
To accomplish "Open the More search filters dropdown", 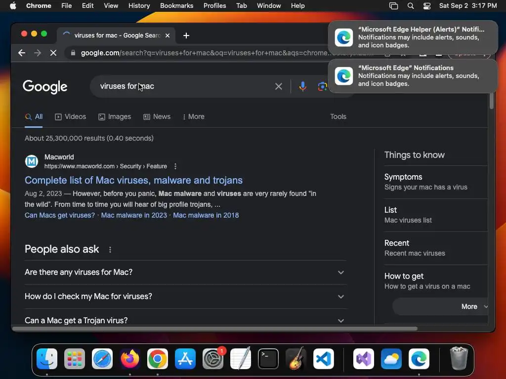I will 193,116.
